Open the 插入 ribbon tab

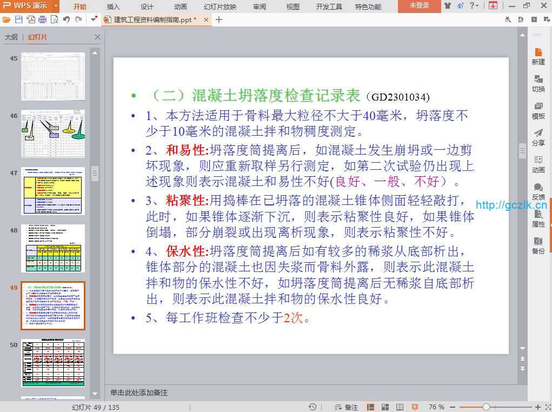(x=114, y=6)
